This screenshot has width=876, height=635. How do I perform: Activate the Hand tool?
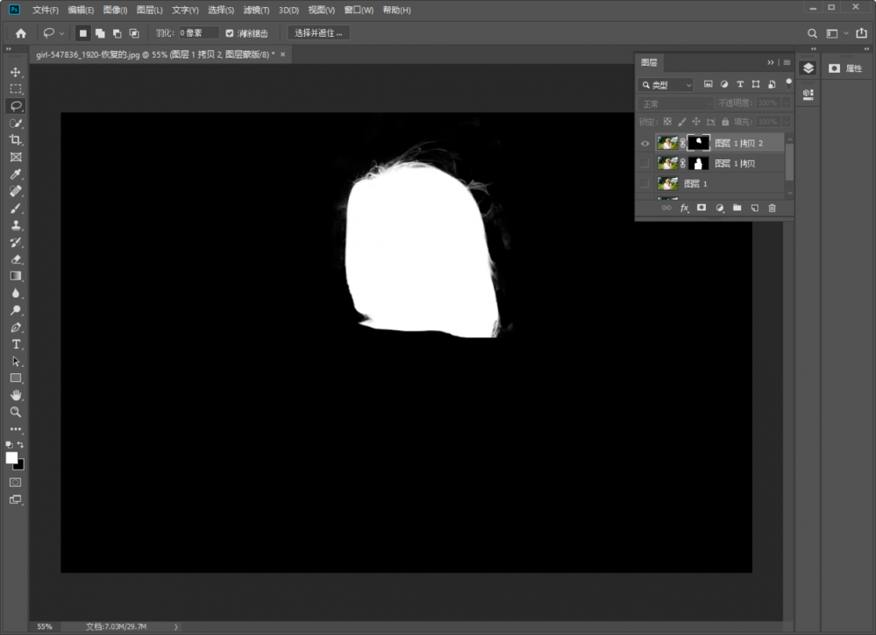point(16,395)
